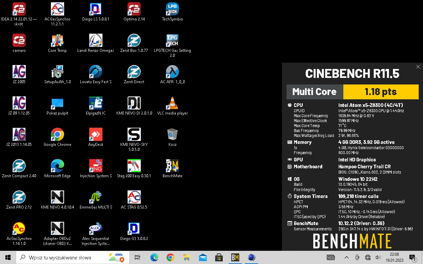423x264 pixels.
Task: Open the Adapter OBDv2 skaner OBD icon
Action: coord(57,229)
